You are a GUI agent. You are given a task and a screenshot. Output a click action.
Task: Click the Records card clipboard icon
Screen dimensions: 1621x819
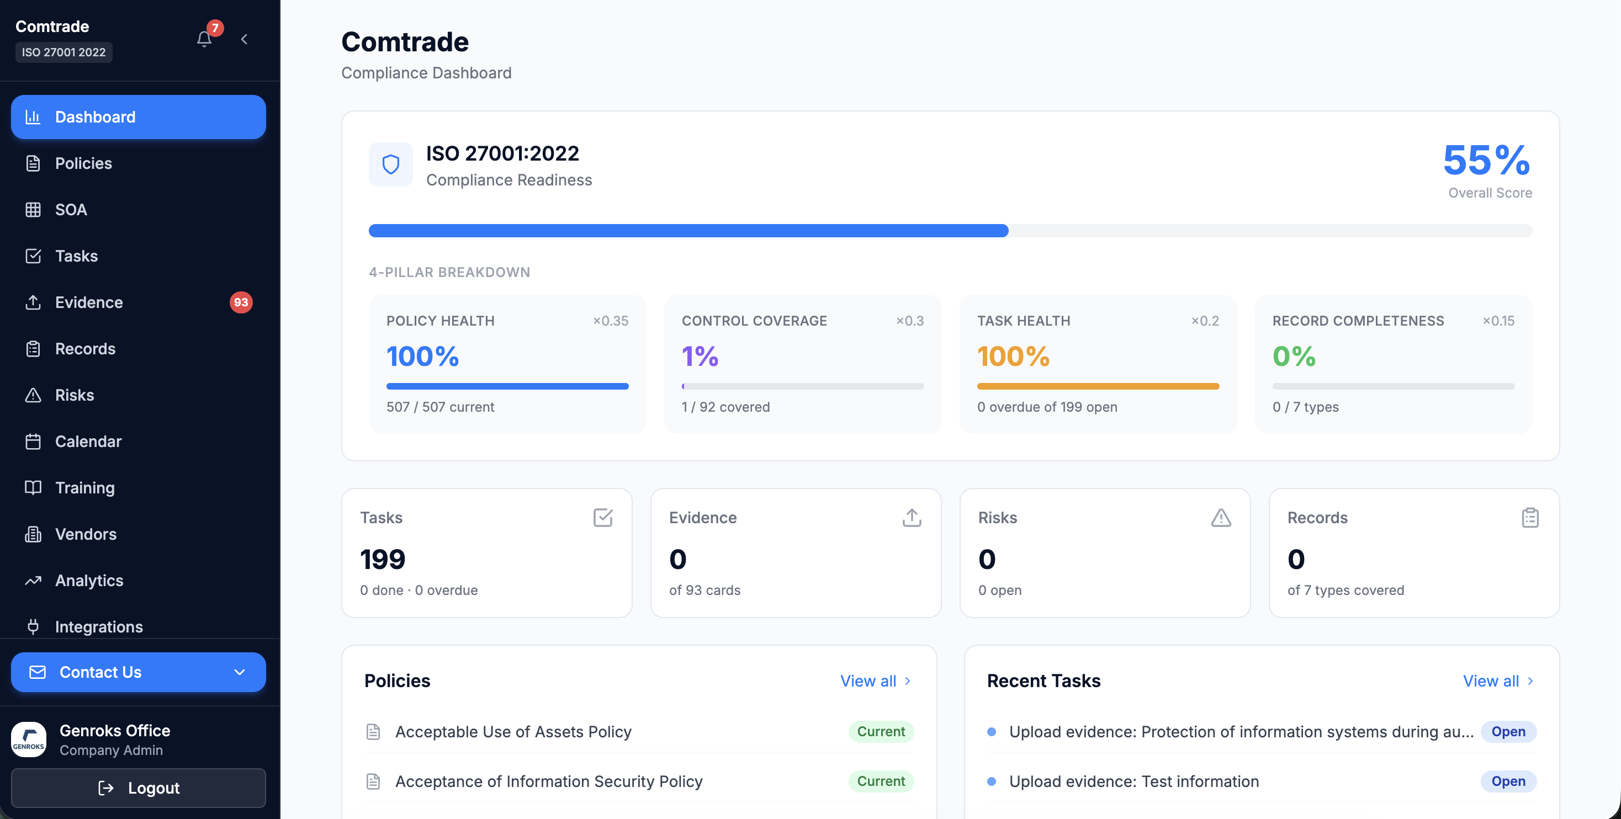1530,518
